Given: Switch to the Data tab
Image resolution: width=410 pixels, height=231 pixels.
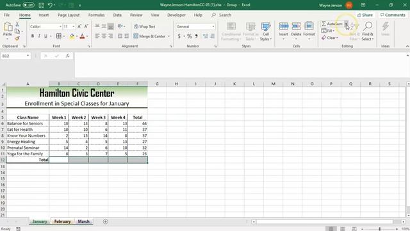Looking at the screenshot, I should (117, 15).
